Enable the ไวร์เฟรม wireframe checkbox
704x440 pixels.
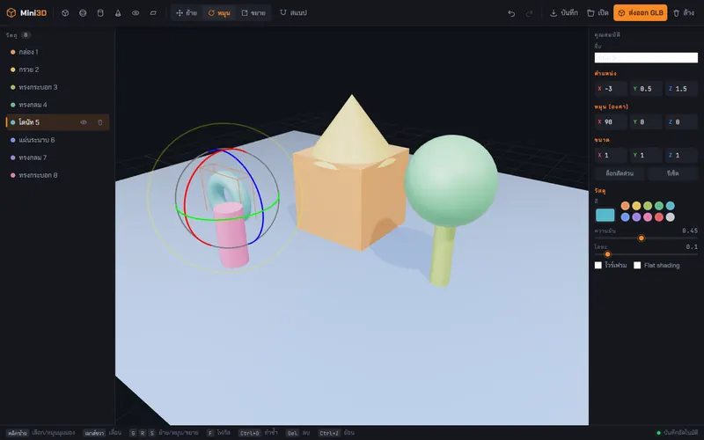(x=598, y=266)
